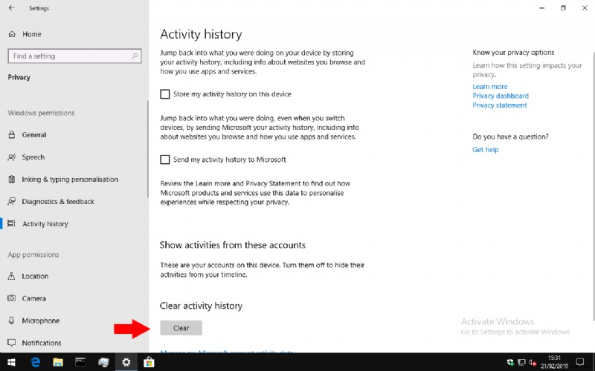Image resolution: width=595 pixels, height=371 pixels.
Task: Click the search magnifier in Find a setting
Action: [x=135, y=56]
